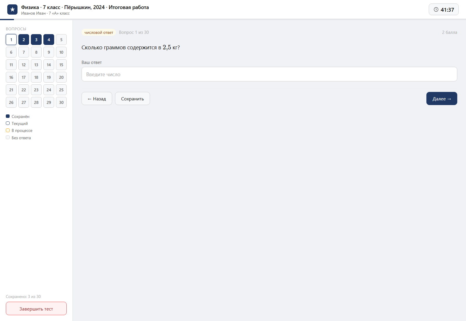Open question 12
466x321 pixels.
24,65
